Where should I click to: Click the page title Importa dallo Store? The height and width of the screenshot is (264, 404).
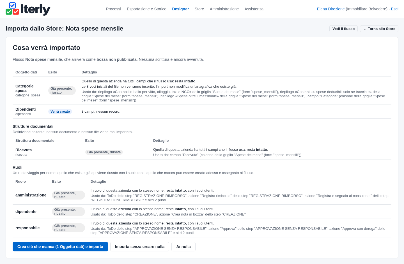point(64,29)
